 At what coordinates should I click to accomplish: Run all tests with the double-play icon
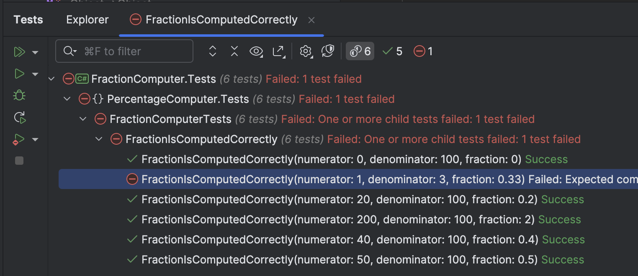coord(19,51)
